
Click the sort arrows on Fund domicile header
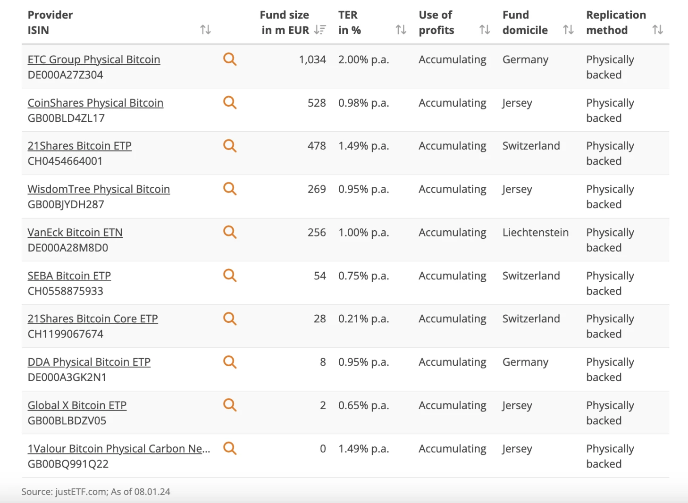tap(568, 29)
